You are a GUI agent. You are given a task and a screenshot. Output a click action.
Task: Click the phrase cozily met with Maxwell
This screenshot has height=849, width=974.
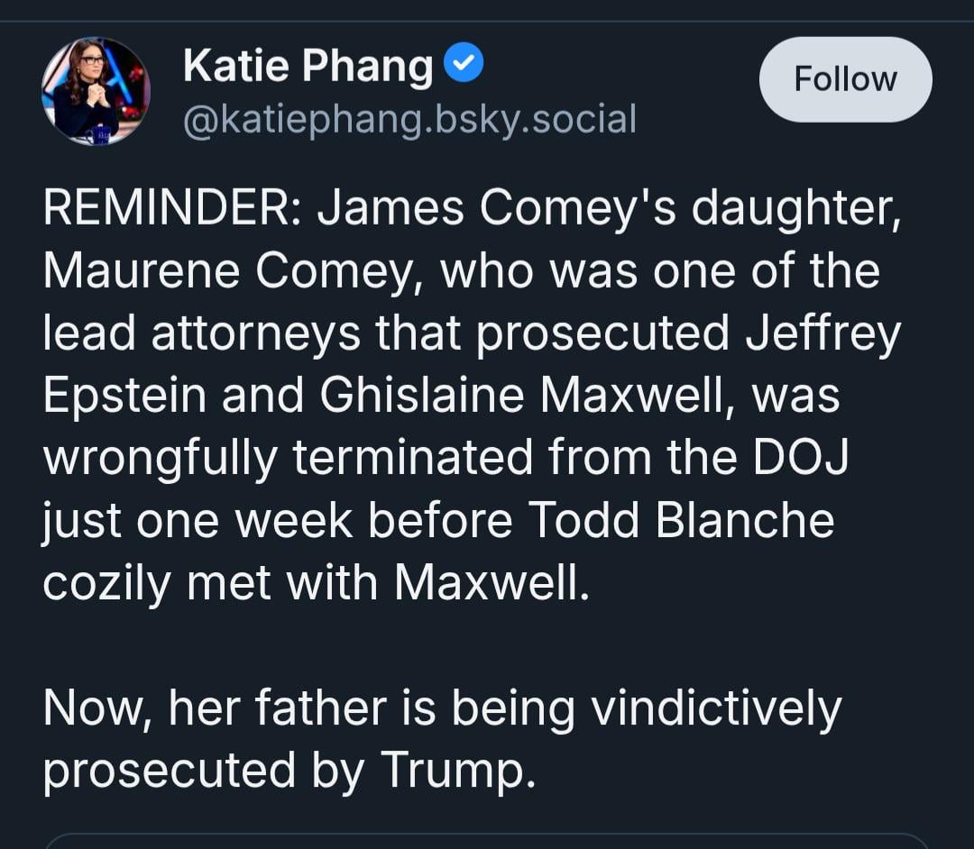(x=316, y=583)
